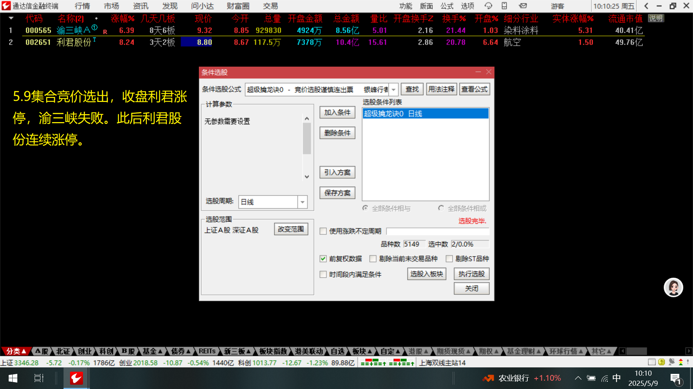Screen dimensions: 693x389
Task: Expand the 选股周期 日线 dropdown
Action: coord(302,202)
